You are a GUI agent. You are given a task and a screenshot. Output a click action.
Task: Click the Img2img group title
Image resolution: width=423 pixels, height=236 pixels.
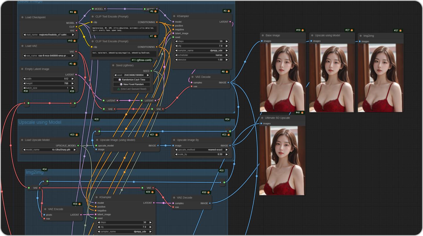35,172
